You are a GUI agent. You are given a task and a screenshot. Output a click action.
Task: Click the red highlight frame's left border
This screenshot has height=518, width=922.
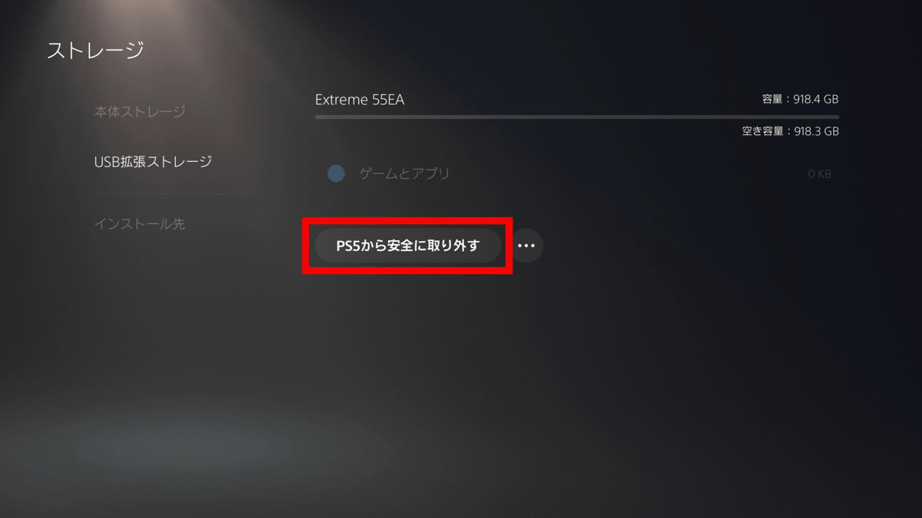coord(306,246)
